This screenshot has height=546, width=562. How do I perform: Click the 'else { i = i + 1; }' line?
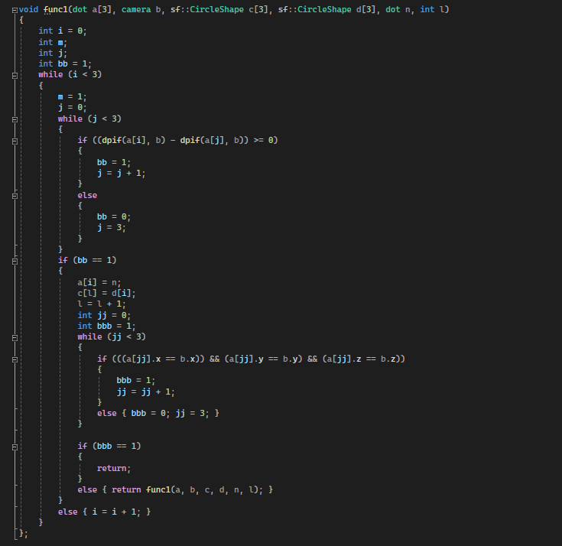[x=104, y=512]
